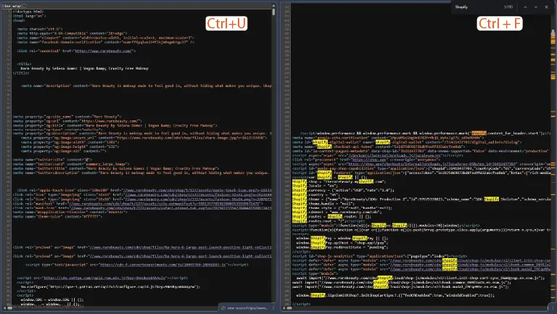
Task: Open the convertexperiments script src link
Action: click(162, 265)
